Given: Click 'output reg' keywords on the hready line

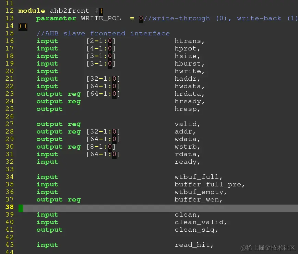Looking at the screenshot, I should tap(59, 102).
